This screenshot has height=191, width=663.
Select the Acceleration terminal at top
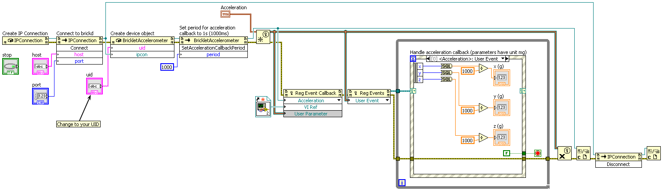point(225,14)
